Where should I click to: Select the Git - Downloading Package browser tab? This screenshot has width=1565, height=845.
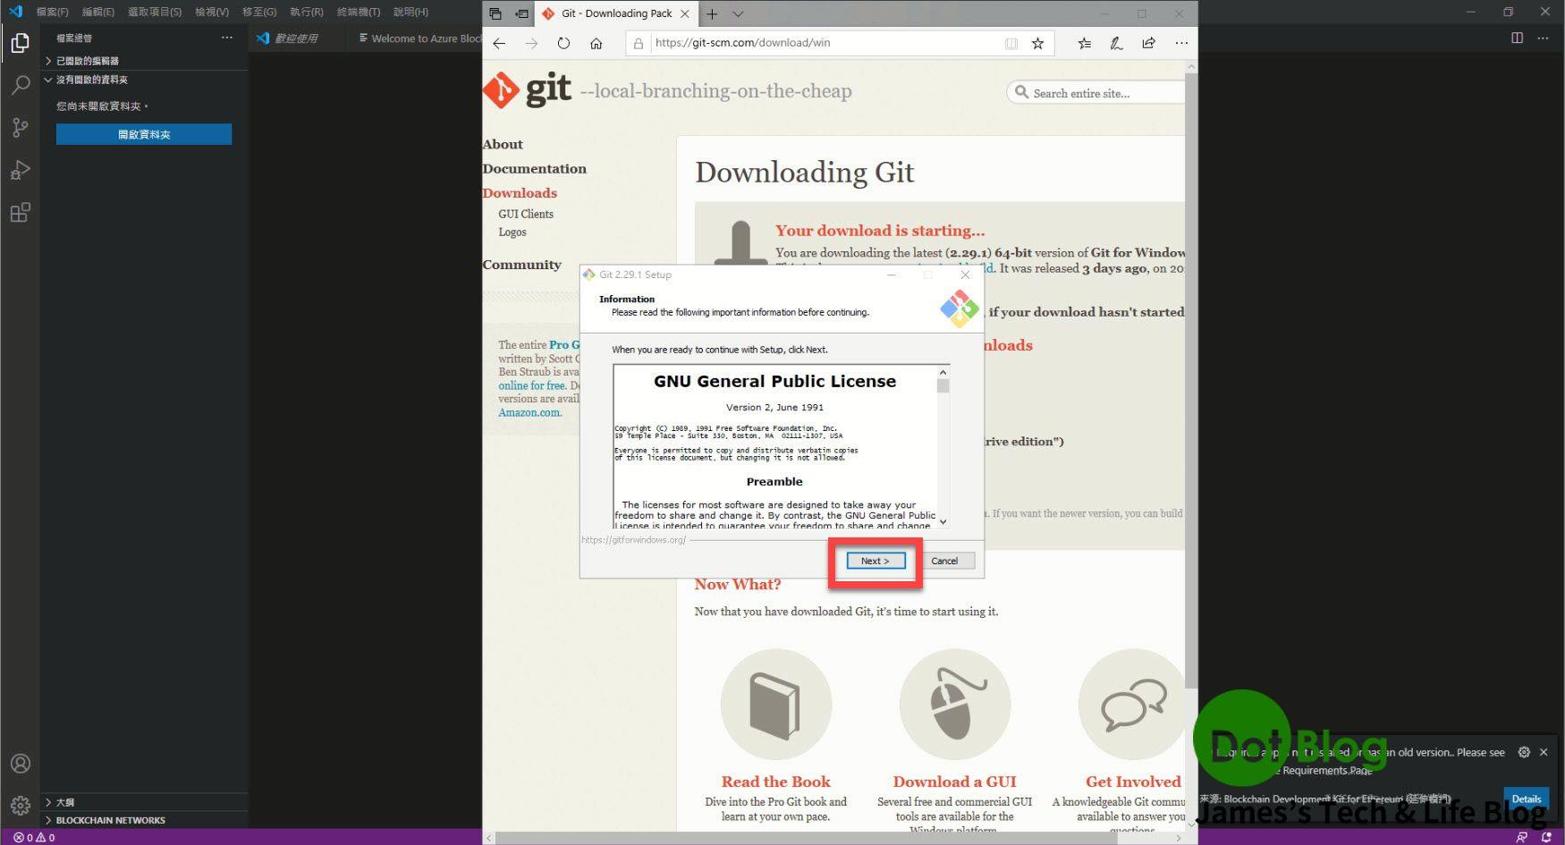point(617,13)
